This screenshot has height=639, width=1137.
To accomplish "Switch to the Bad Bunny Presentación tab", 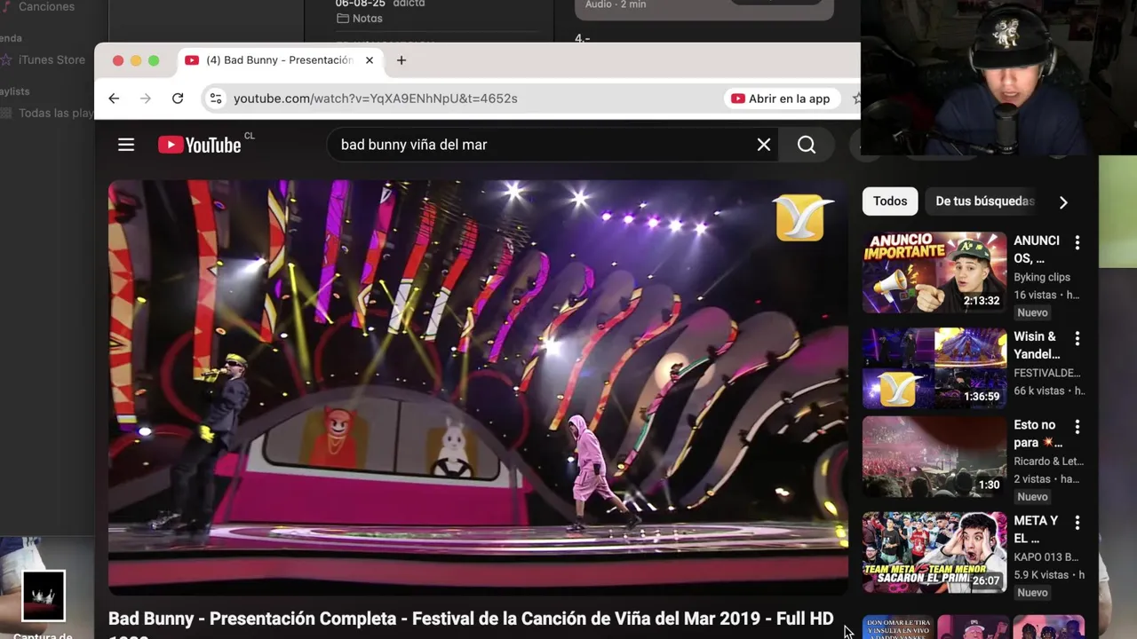I will click(280, 60).
